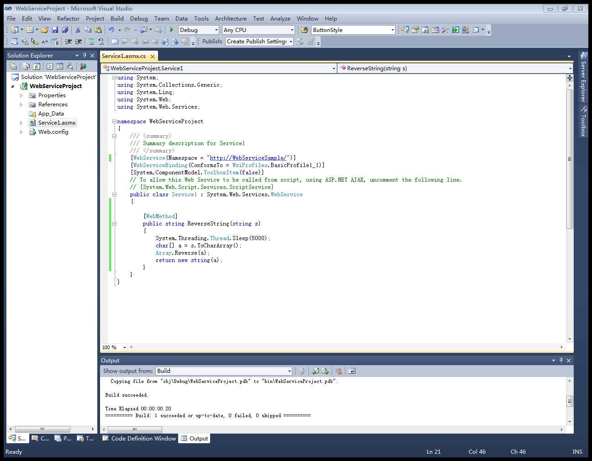The width and height of the screenshot is (592, 461).
Task: Click the Output panel vertical scrollbar thumb
Action: tap(570, 401)
